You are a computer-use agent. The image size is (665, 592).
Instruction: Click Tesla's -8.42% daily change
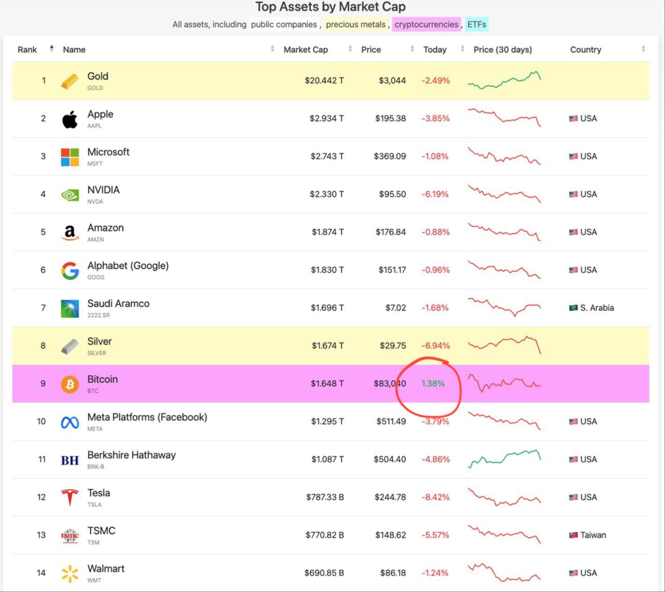click(x=435, y=497)
